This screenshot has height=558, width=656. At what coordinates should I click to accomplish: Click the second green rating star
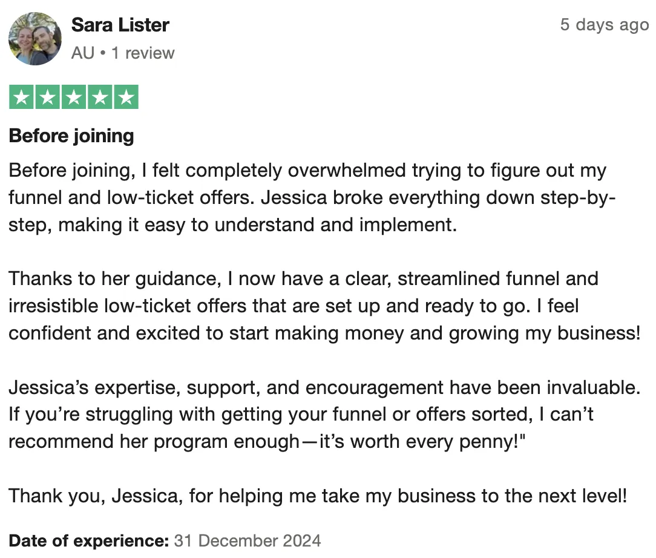48,97
